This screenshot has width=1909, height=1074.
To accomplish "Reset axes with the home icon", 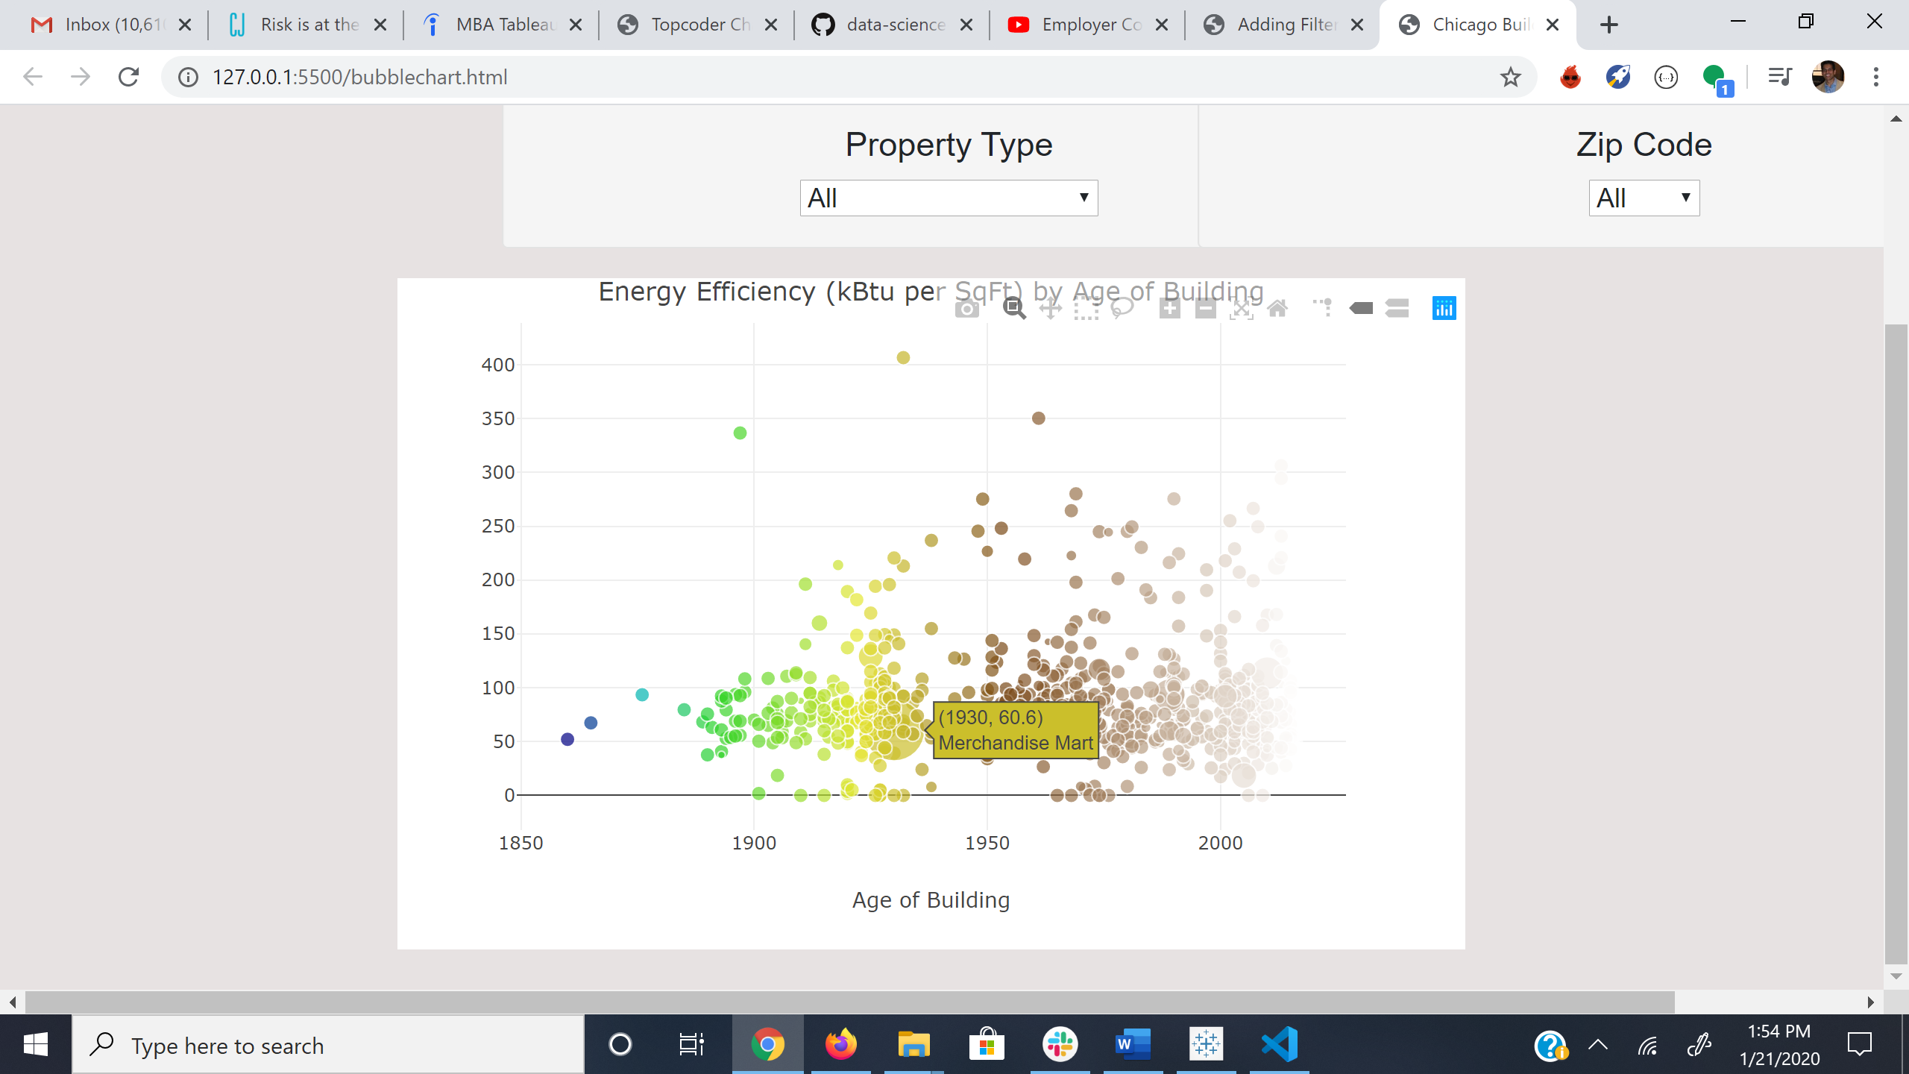I will click(1277, 308).
